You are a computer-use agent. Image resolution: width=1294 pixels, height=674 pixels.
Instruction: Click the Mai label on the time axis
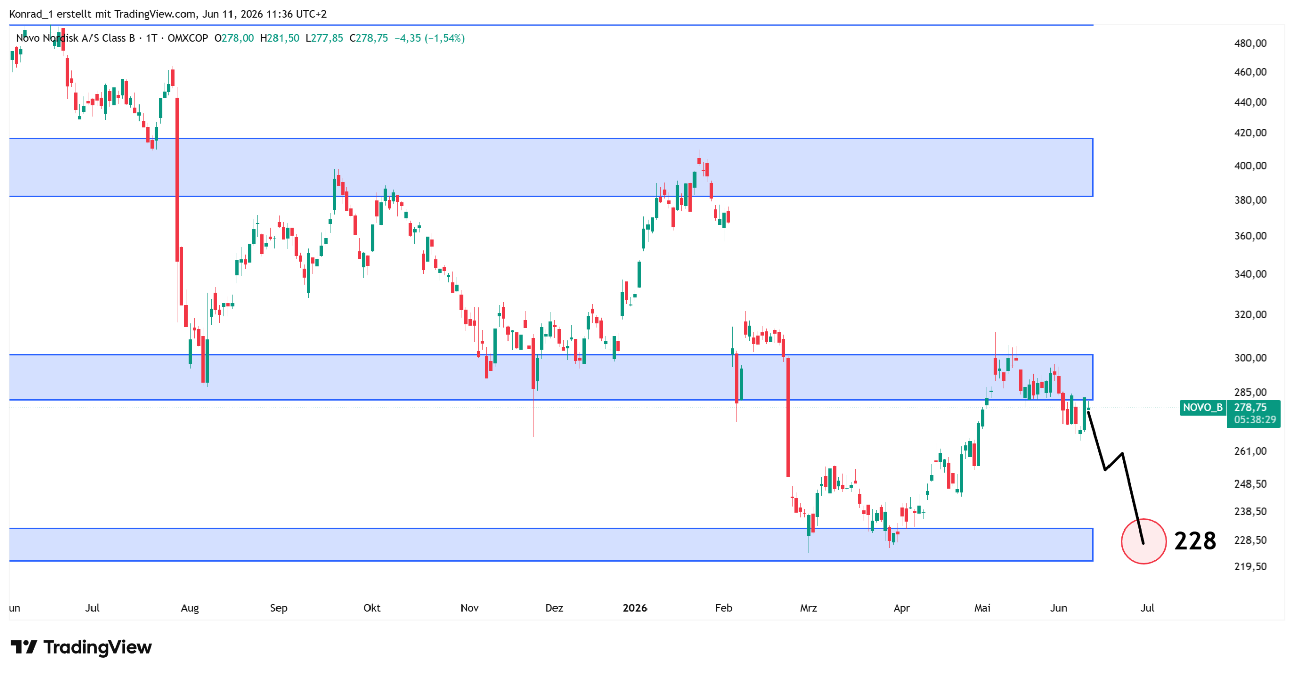point(982,608)
